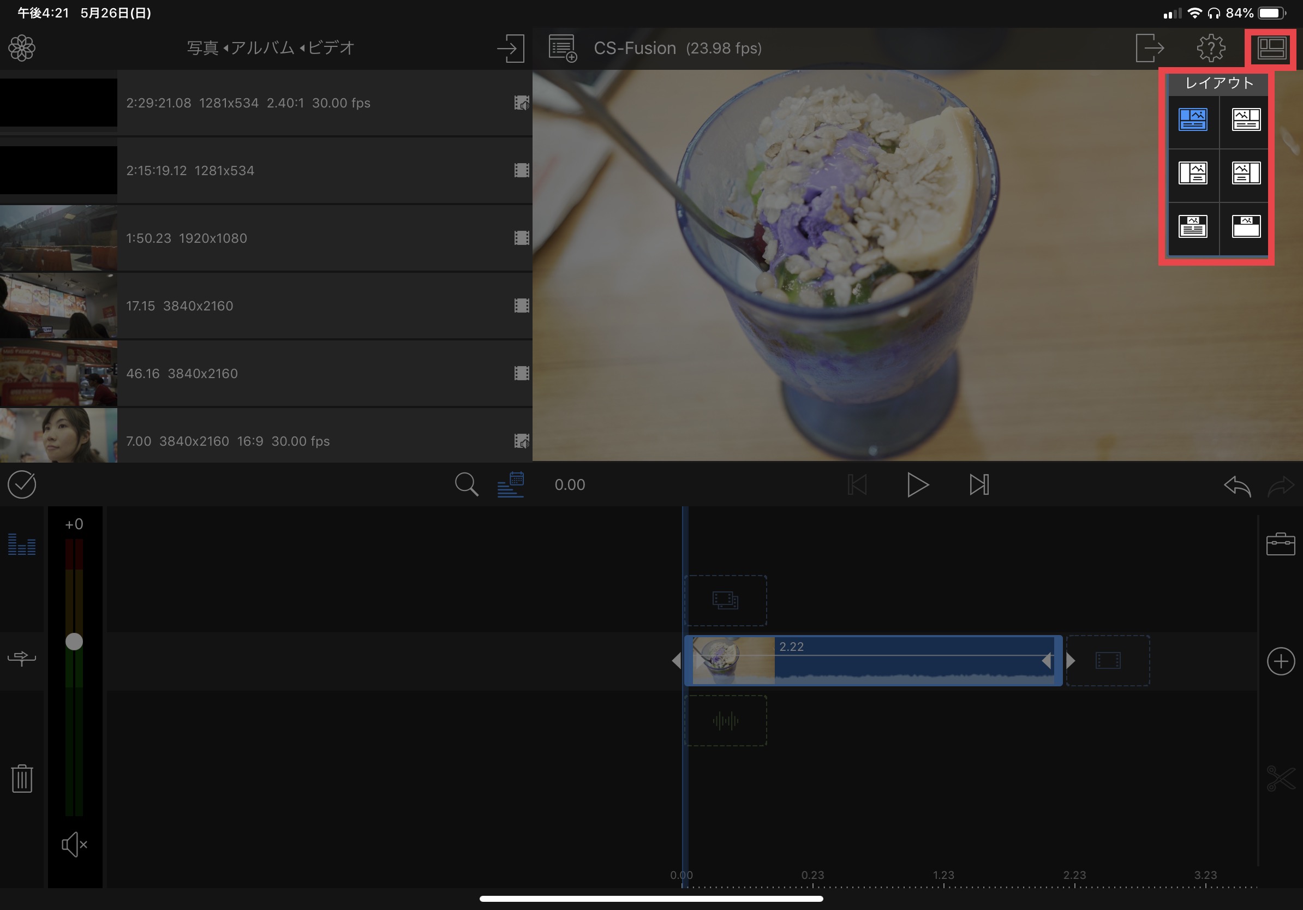Open the CS-Fusion project title
Image resolution: width=1303 pixels, height=910 pixels.
tap(635, 48)
